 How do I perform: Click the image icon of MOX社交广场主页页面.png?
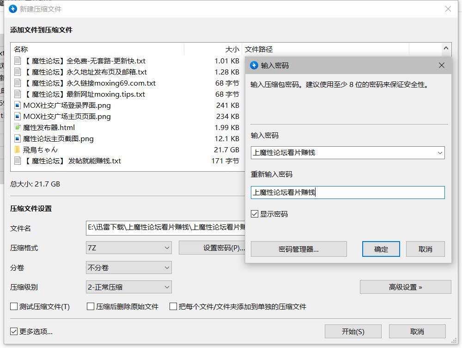[x=18, y=116]
